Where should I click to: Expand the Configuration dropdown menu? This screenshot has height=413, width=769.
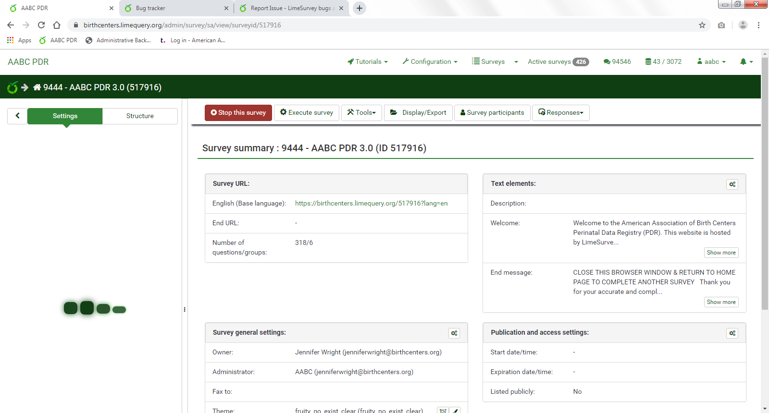[430, 61]
